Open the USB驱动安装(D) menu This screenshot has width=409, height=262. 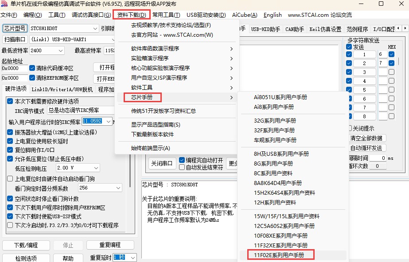206,15
